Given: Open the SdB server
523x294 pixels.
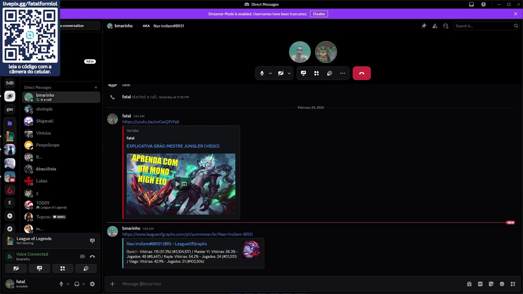Looking at the screenshot, I should pos(10,83).
